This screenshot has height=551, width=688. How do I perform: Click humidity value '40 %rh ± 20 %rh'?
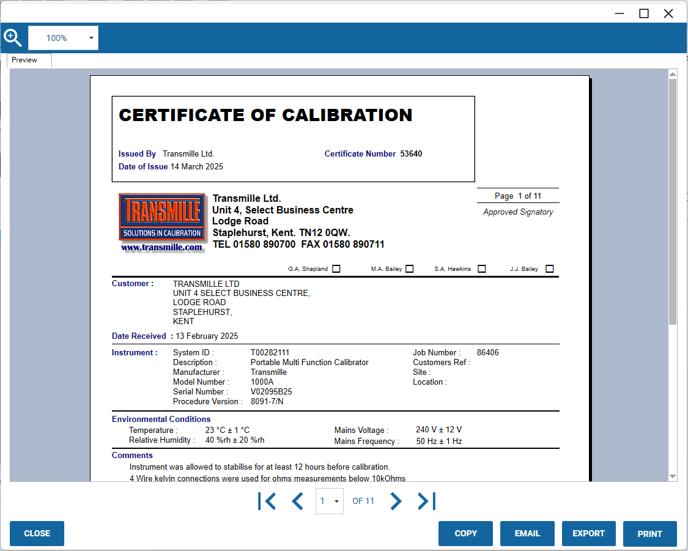point(235,440)
